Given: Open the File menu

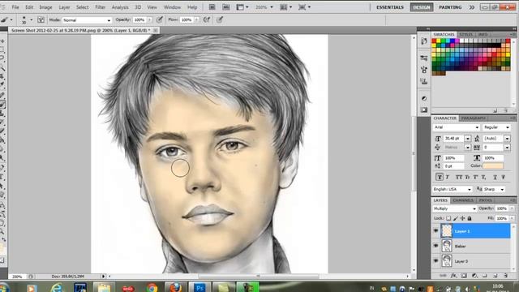Looking at the screenshot, I should (x=15, y=7).
